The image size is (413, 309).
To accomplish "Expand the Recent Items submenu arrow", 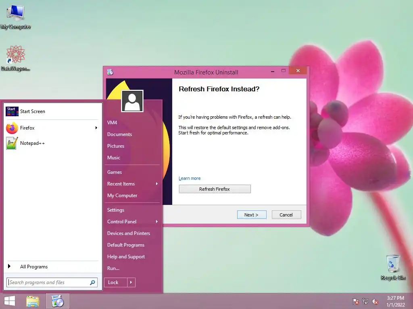I will [x=157, y=183].
